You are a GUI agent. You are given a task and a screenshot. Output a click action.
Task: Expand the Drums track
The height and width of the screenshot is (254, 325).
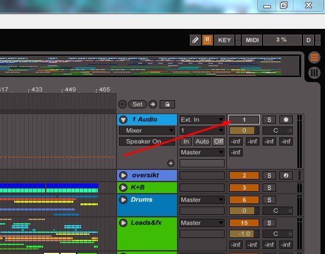124,199
